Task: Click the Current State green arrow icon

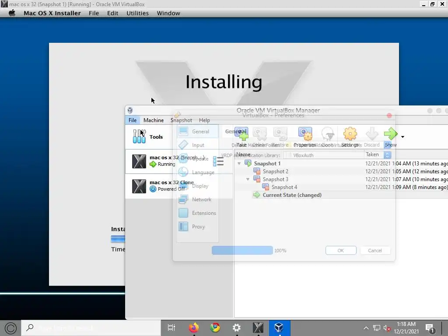Action: click(256, 195)
